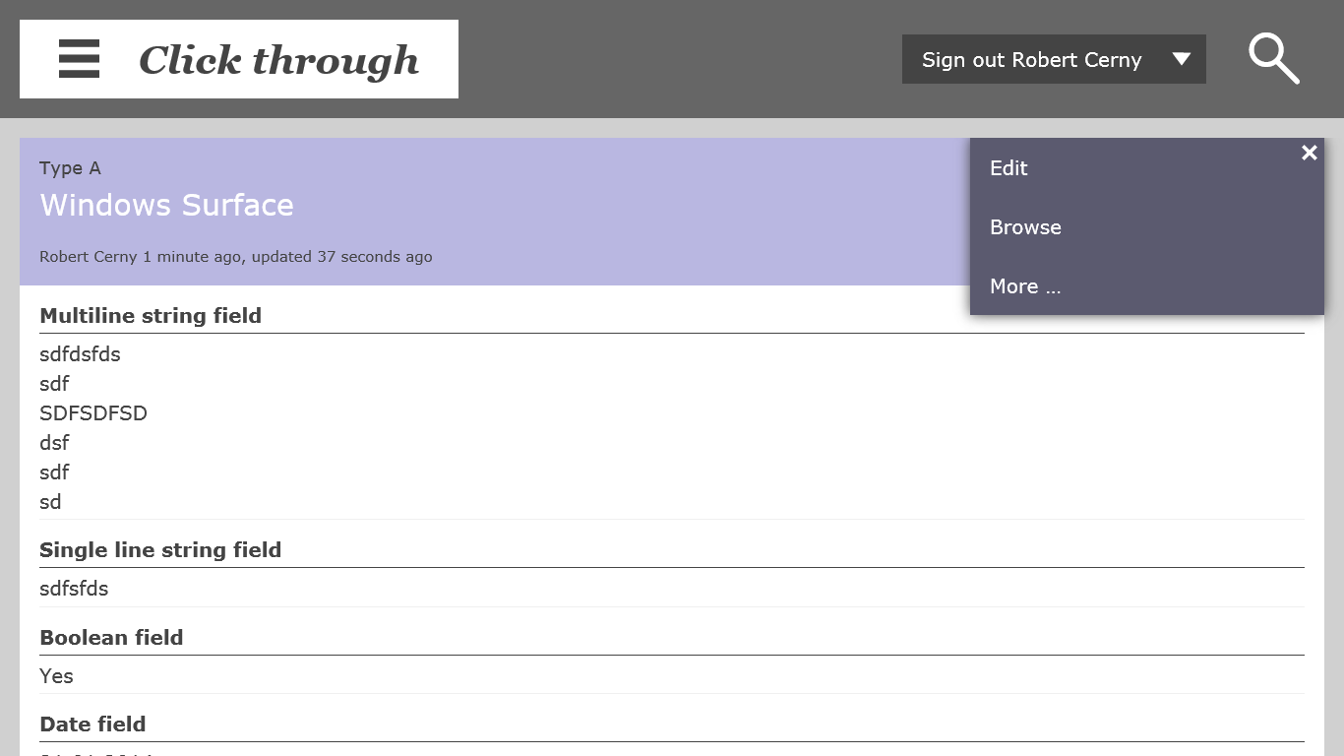This screenshot has width=1344, height=756.
Task: Select Browse in the actions menu
Action: [x=1025, y=227]
